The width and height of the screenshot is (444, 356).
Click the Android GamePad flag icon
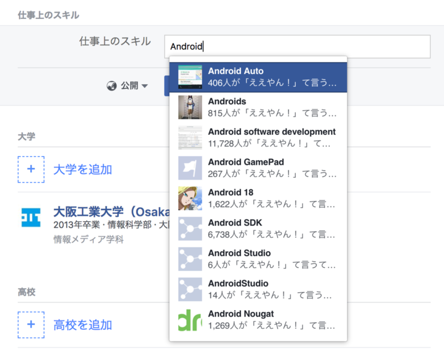190,168
